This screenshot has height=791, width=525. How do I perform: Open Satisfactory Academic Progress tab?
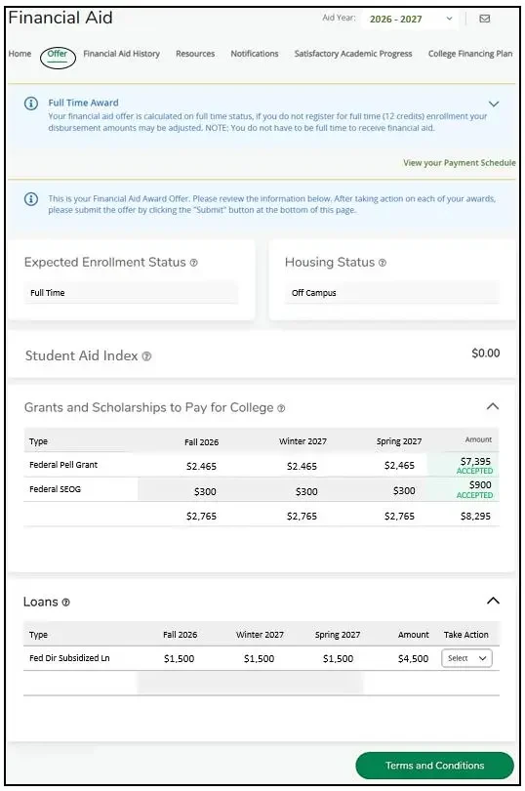[x=353, y=54]
